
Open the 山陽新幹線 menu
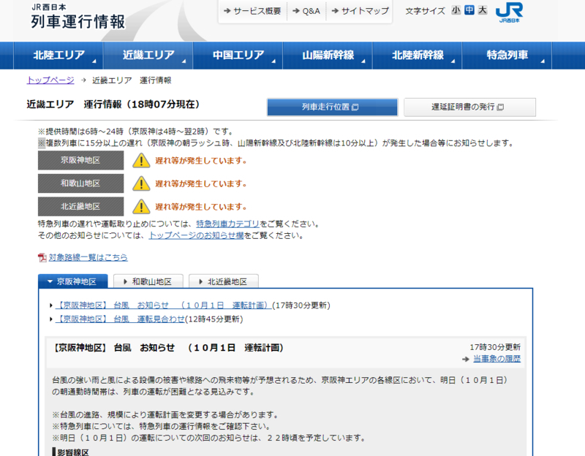[328, 56]
